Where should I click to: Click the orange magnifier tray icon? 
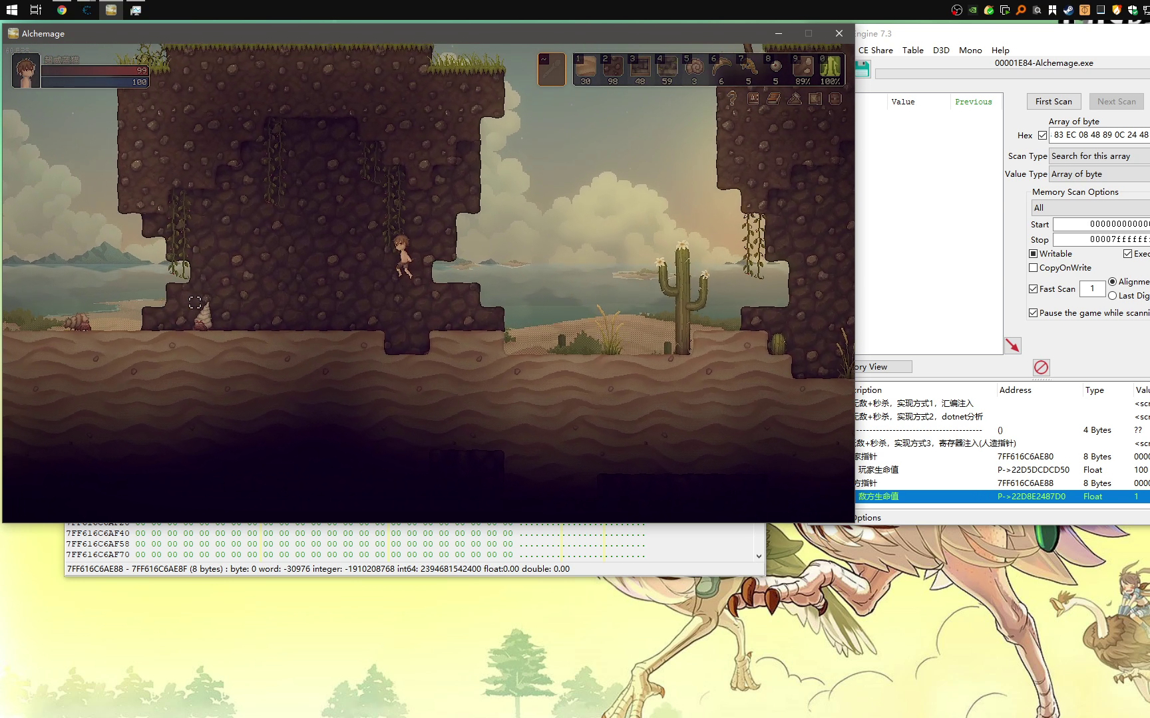[x=1021, y=10]
